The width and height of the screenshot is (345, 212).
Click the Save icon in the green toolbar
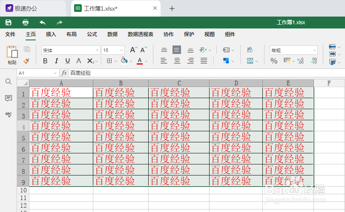[9, 23]
